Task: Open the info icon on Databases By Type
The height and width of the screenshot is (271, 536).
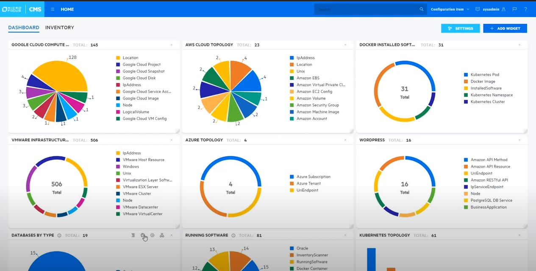Action: click(59, 235)
